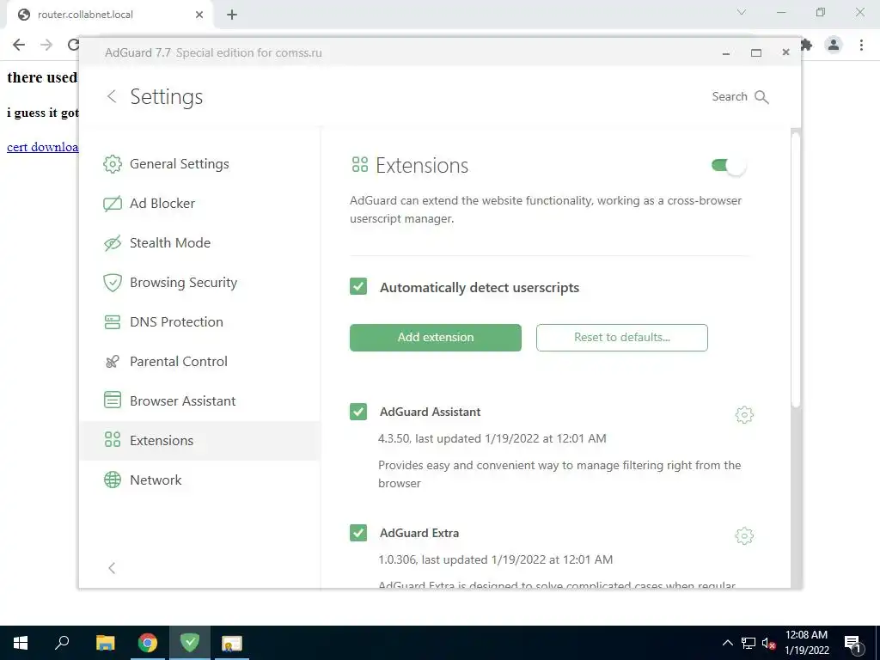Click AdGuard Extra extension title
The width and height of the screenshot is (880, 660).
click(419, 533)
